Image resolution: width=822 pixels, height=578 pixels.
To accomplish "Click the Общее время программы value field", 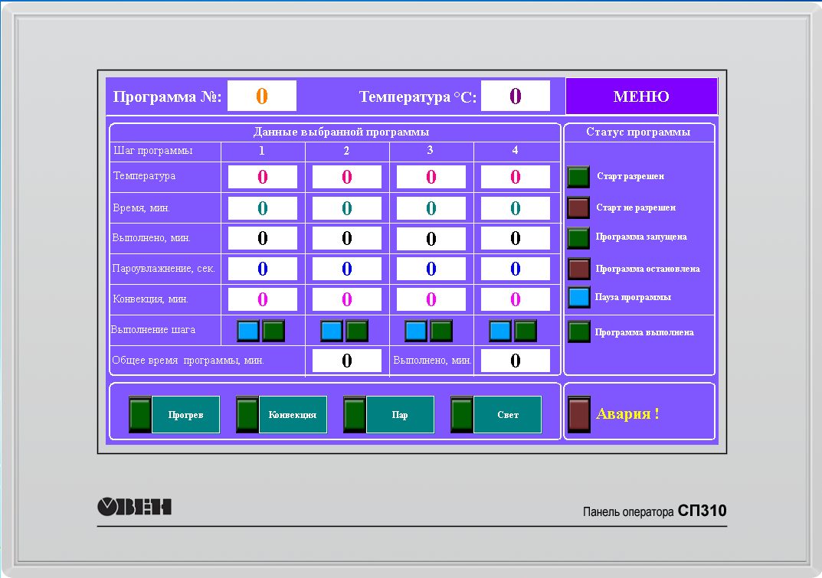I will pos(346,361).
